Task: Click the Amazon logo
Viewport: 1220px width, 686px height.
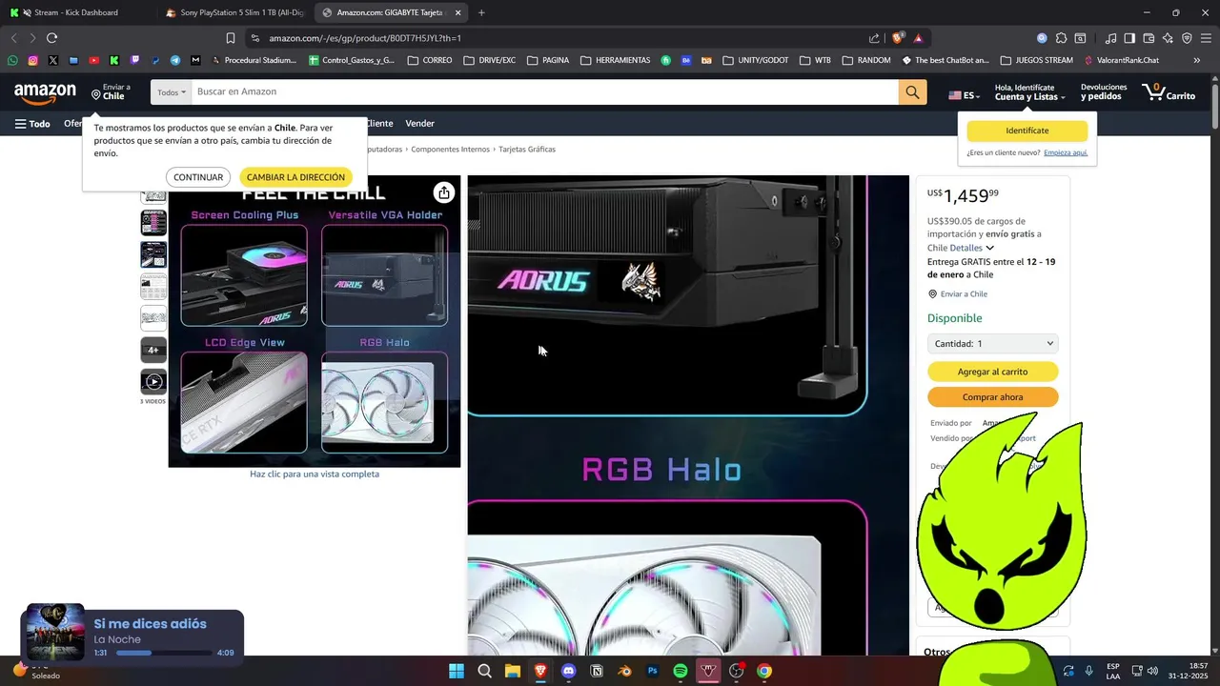Action: (x=45, y=92)
